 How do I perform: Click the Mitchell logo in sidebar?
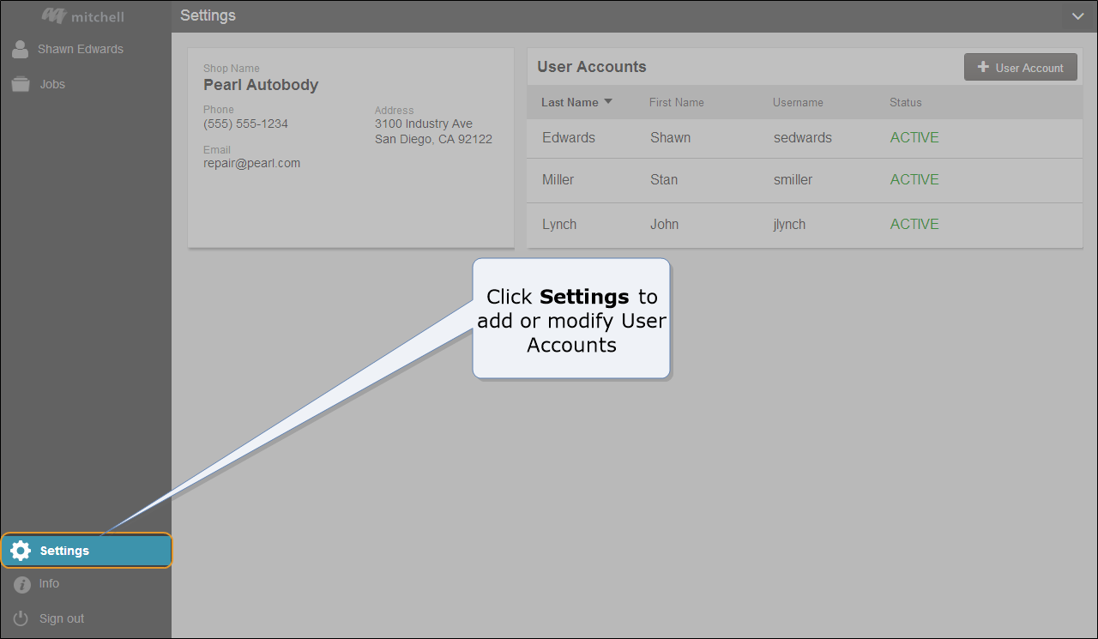click(82, 16)
